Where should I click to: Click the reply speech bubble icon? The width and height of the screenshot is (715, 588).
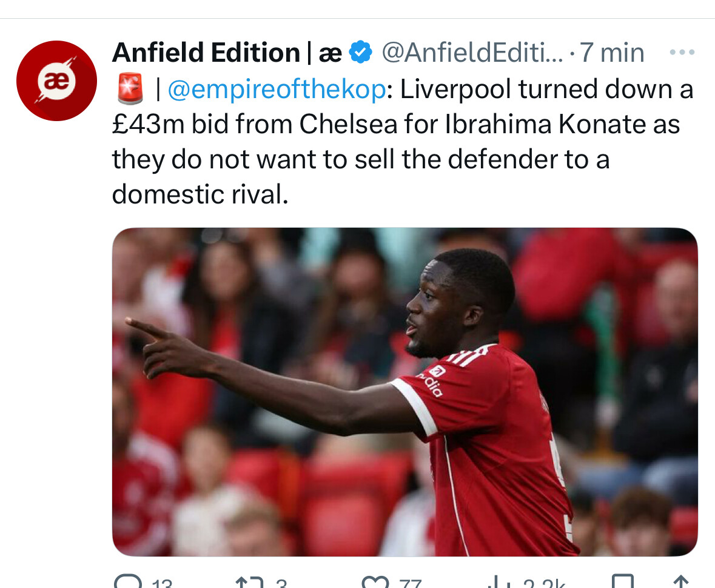coord(127,583)
